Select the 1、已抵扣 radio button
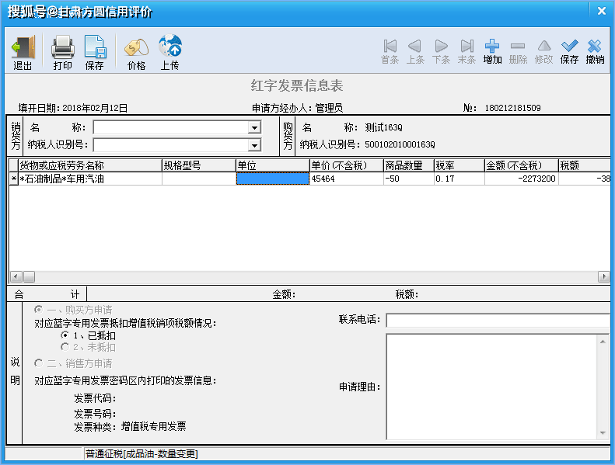The height and width of the screenshot is (465, 615). click(x=65, y=335)
